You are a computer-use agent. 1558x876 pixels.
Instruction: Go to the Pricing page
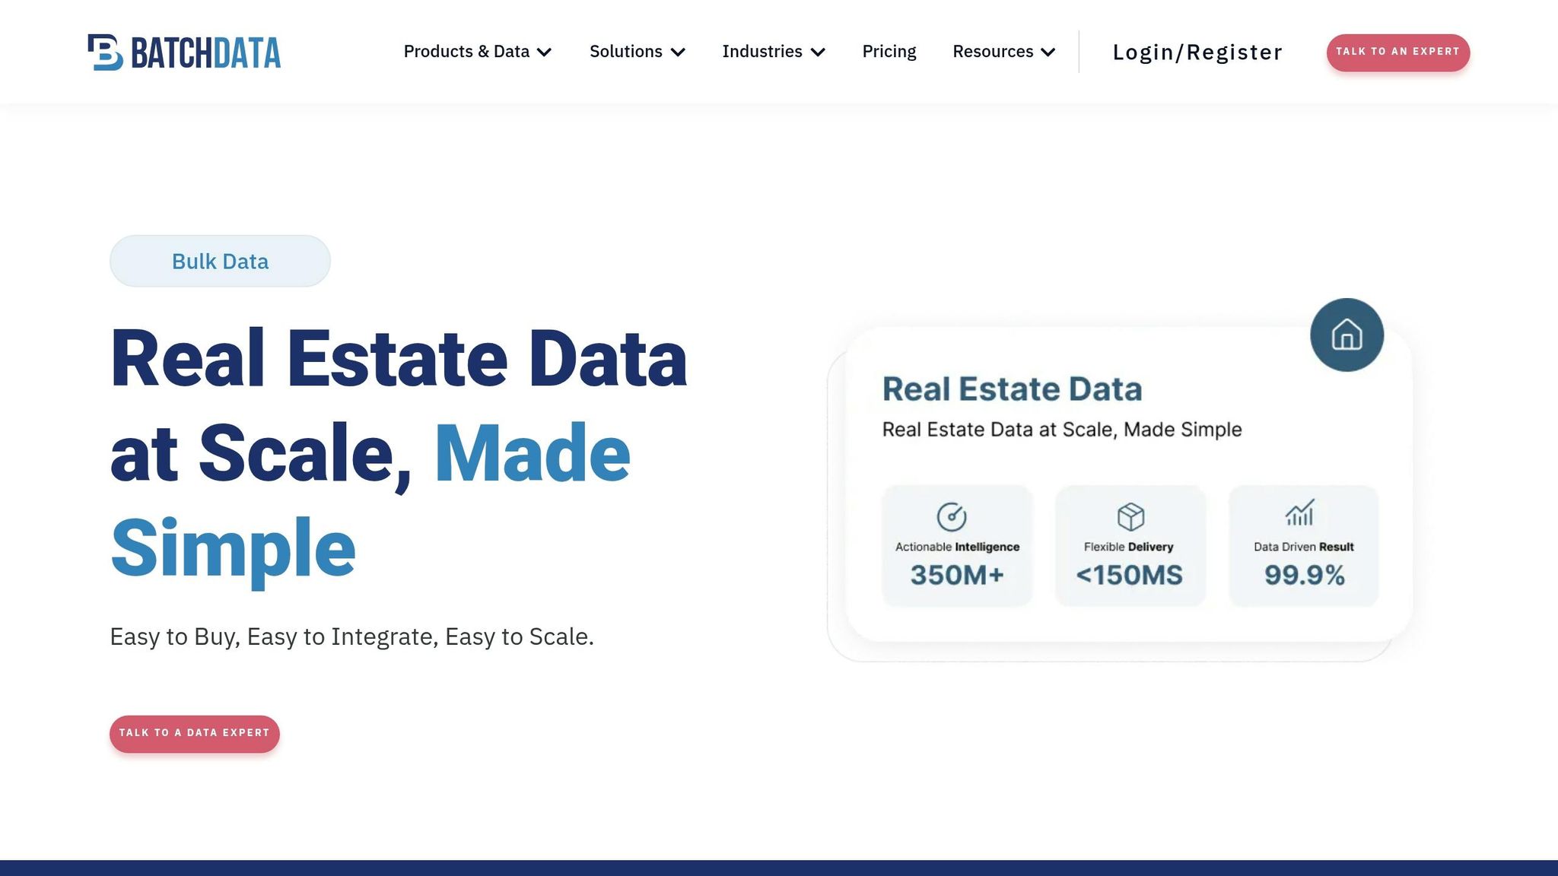tap(889, 52)
